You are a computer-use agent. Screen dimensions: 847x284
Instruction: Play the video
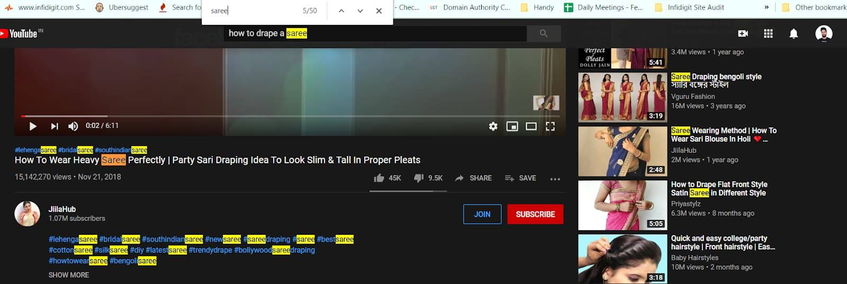click(x=33, y=126)
